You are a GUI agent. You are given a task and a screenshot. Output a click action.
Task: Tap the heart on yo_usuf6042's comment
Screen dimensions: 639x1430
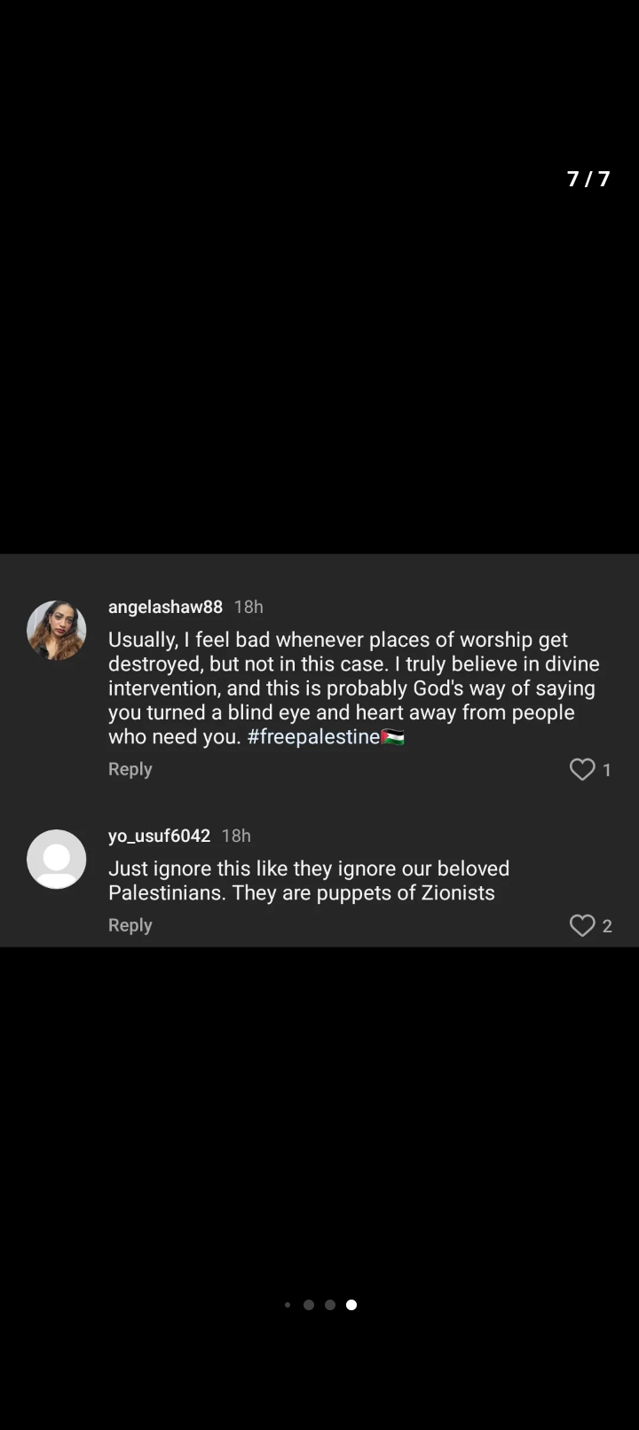click(x=582, y=925)
